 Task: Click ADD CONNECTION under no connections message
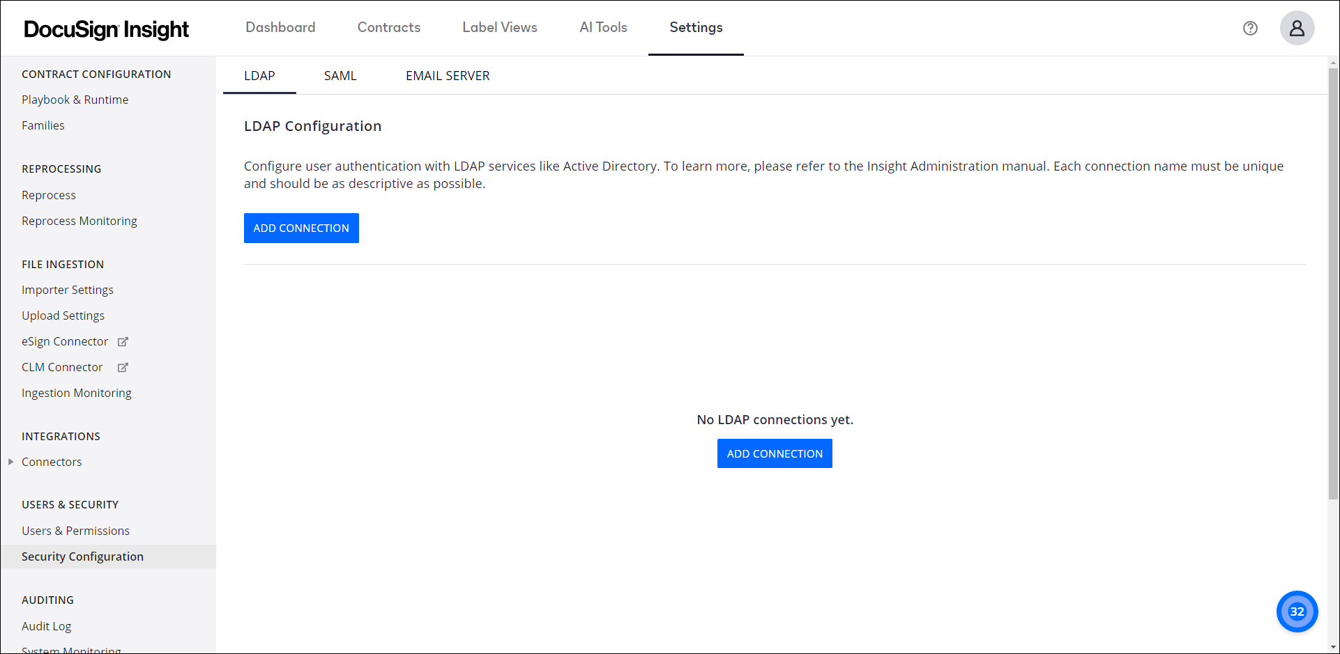tap(774, 453)
